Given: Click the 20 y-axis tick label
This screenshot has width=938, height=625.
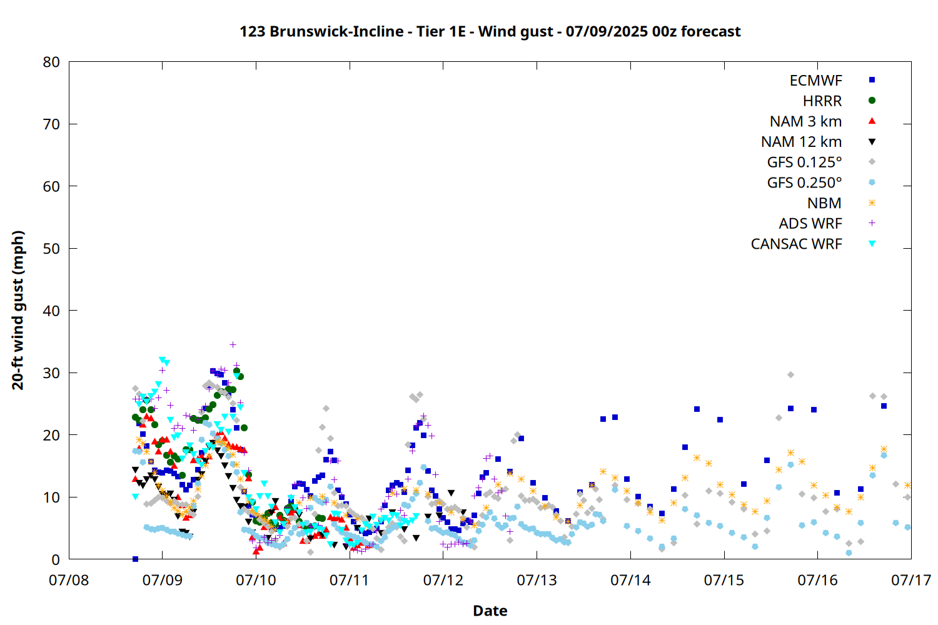Looking at the screenshot, I should click(52, 435).
